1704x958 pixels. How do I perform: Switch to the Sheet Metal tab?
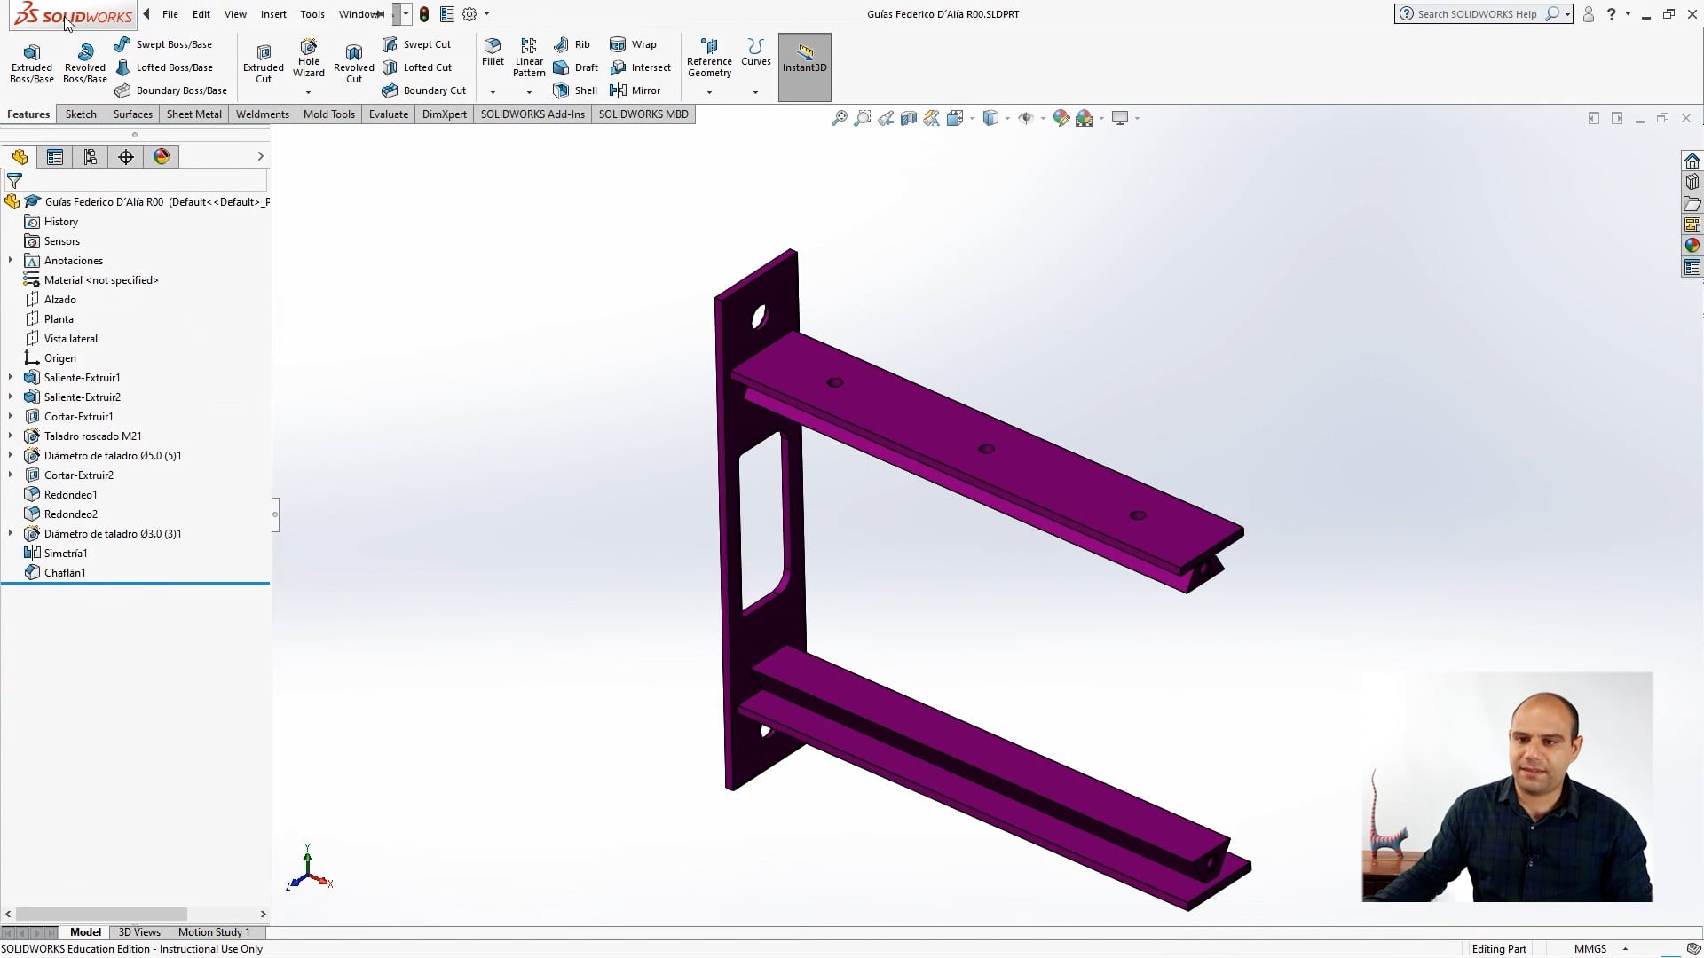click(193, 114)
